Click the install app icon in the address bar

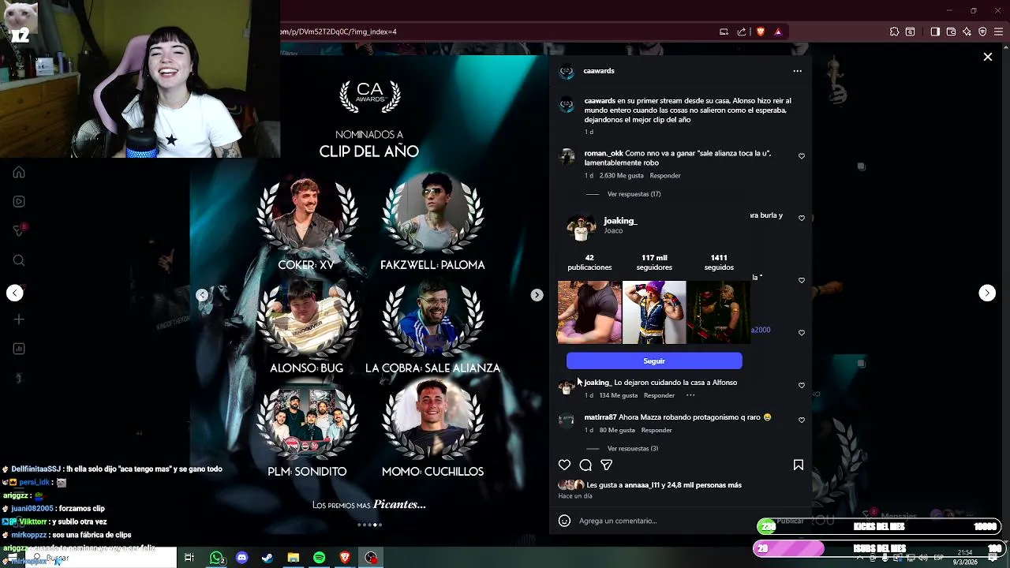724,32
